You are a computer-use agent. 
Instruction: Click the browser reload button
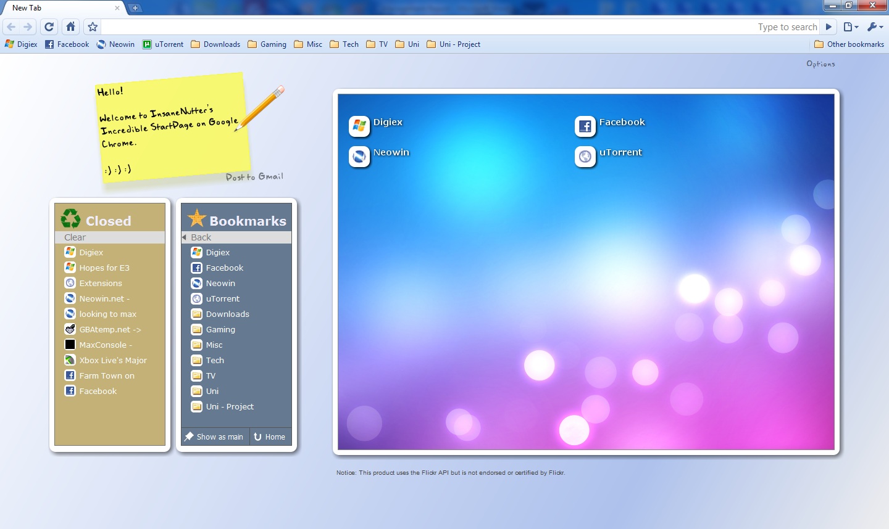(49, 27)
